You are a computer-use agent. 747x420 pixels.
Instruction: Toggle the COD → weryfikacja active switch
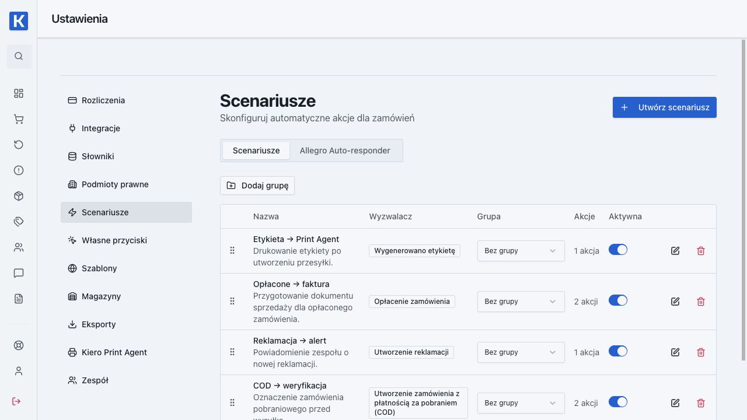(618, 402)
